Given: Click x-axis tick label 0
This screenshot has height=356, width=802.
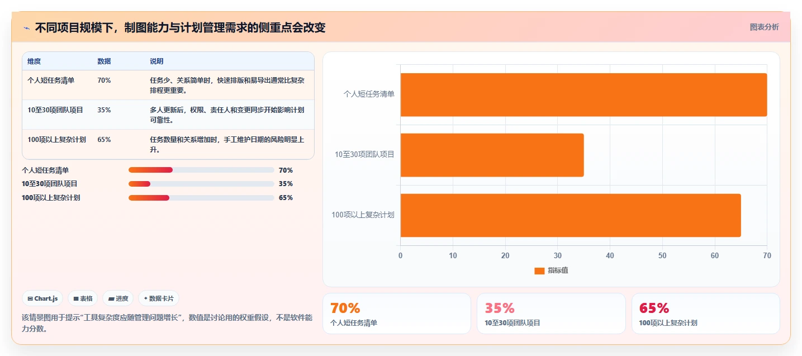Looking at the screenshot, I should (400, 256).
